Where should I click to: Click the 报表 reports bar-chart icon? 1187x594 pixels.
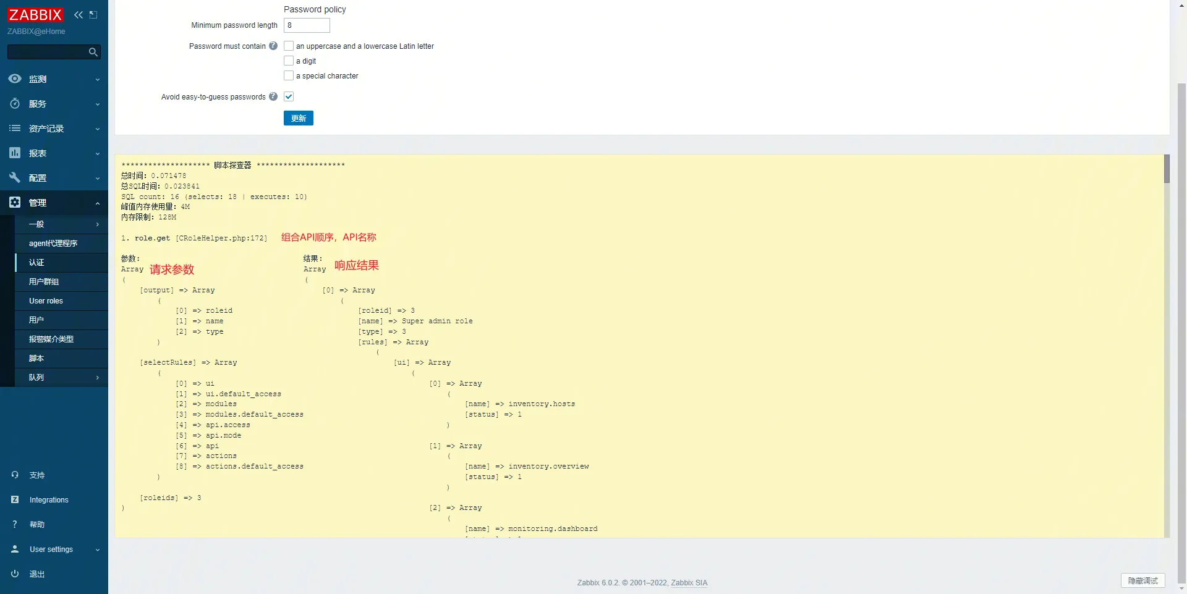coord(15,153)
